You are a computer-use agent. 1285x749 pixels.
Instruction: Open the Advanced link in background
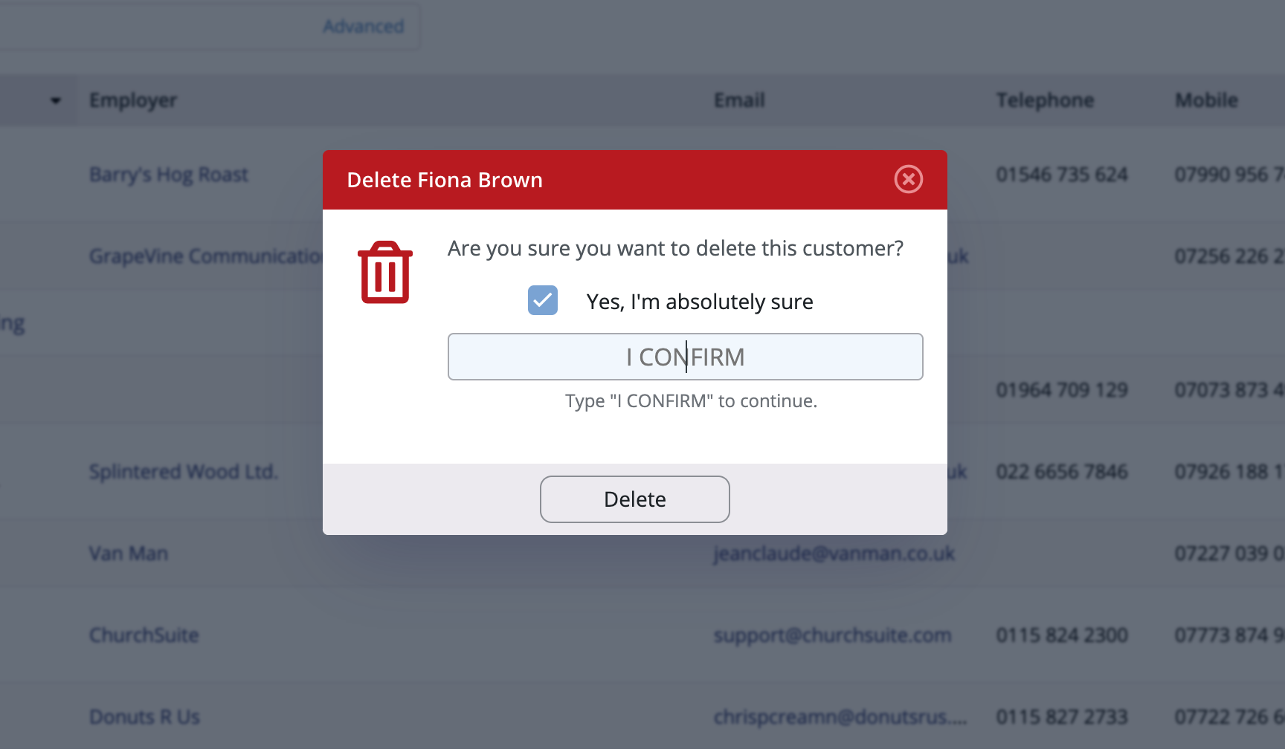[364, 27]
